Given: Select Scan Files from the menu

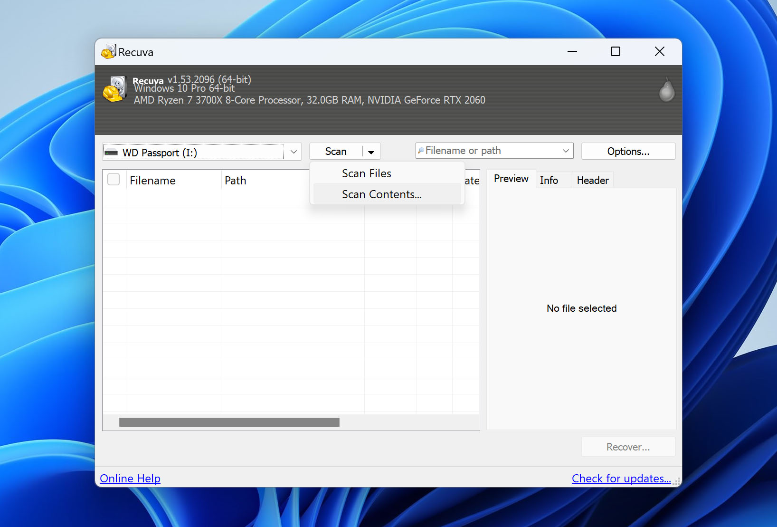Looking at the screenshot, I should [366, 173].
